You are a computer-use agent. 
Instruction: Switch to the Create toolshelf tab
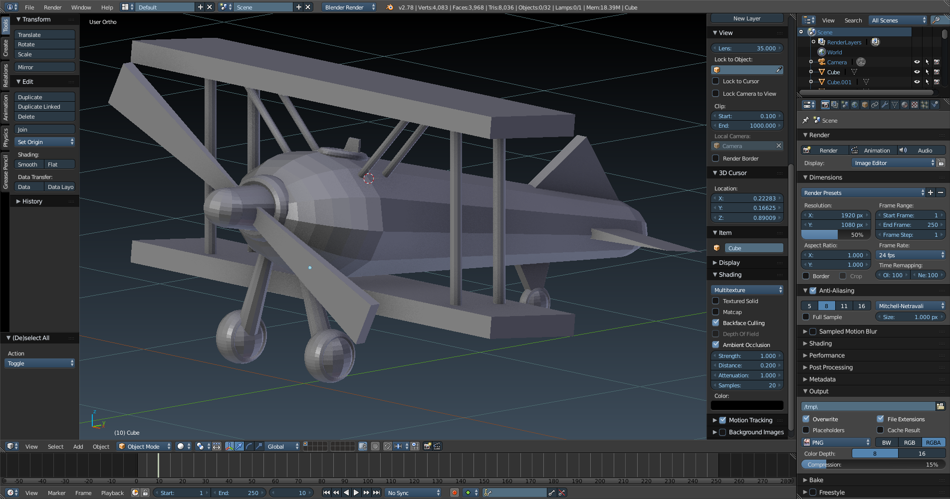[x=5, y=47]
